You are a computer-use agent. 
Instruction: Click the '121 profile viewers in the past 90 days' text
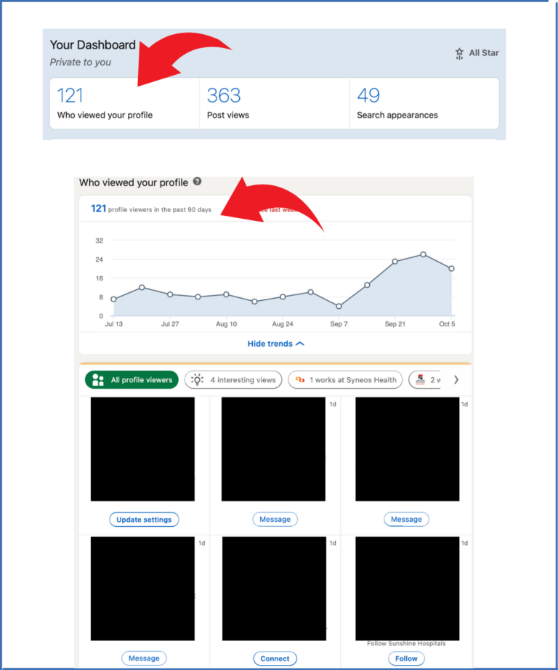pyautogui.click(x=151, y=209)
